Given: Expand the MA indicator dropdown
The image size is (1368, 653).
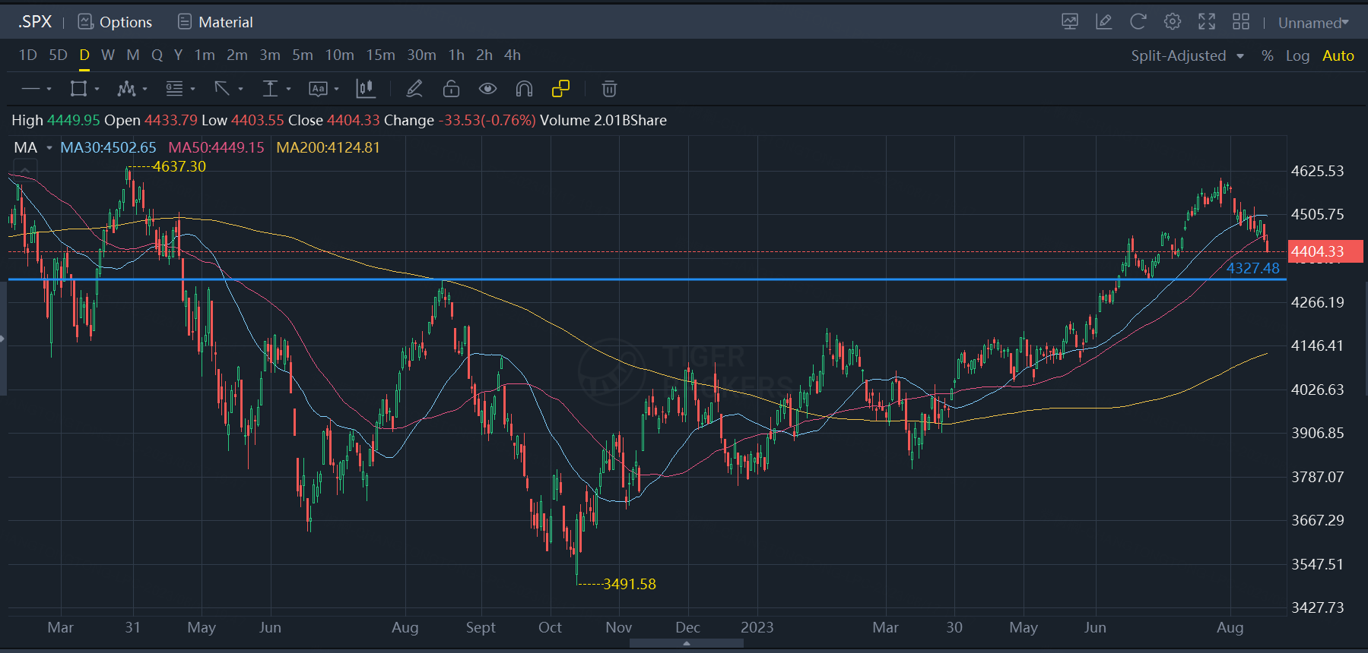Looking at the screenshot, I should (49, 148).
